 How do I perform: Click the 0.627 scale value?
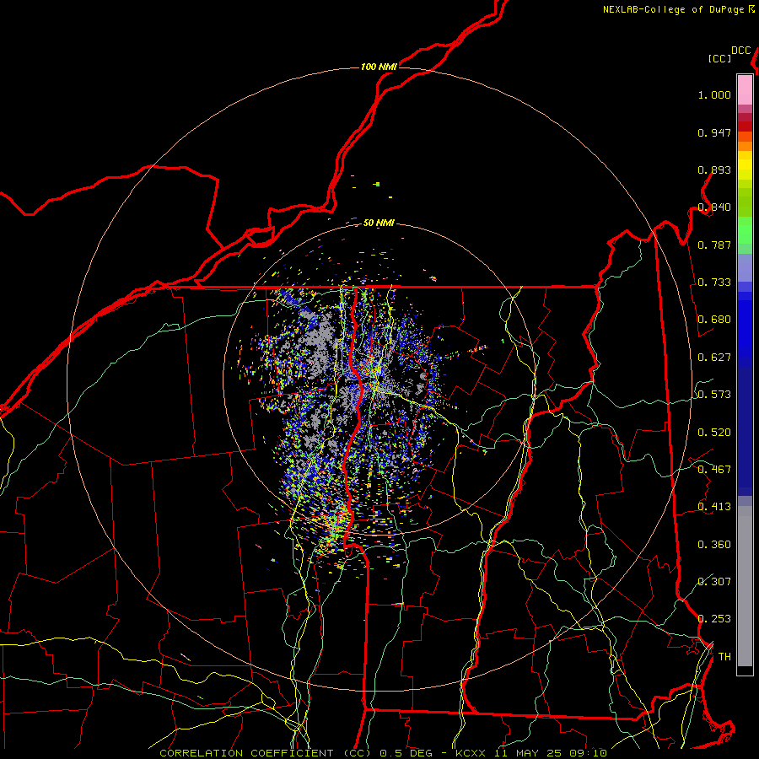[714, 358]
